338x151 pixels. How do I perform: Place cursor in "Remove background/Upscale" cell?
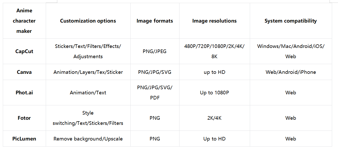[88, 139]
